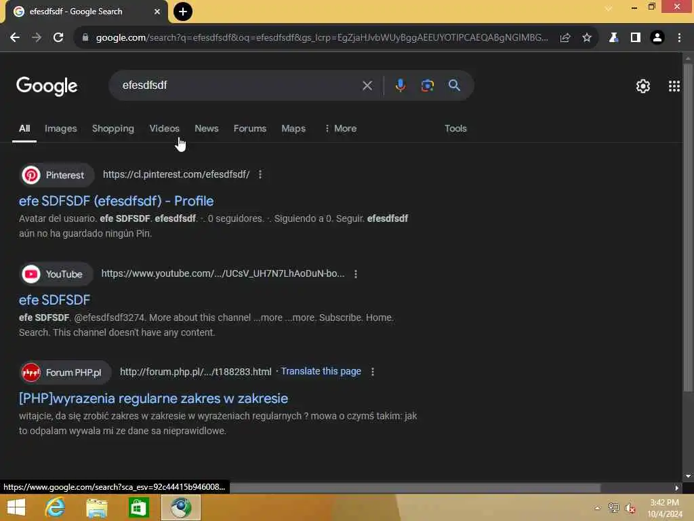Open the Chrome labs flask icon
694x521 pixels.
tap(613, 38)
